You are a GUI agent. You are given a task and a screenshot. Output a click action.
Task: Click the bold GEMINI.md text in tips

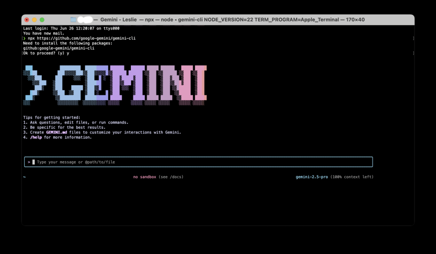coord(56,133)
